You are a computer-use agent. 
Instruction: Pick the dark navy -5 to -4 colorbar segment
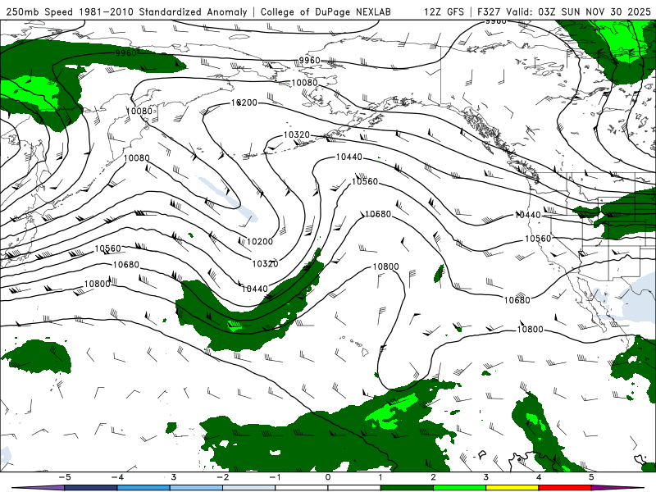[90, 488]
